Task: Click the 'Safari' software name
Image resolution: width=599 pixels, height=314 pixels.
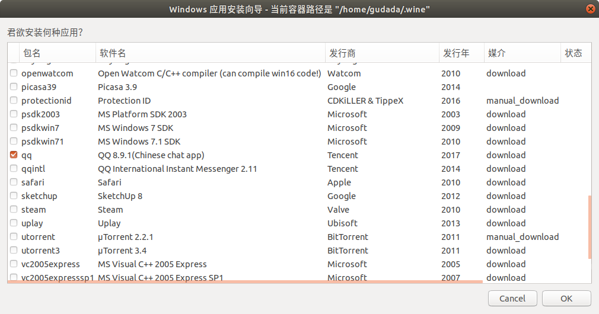Action: pos(109,182)
